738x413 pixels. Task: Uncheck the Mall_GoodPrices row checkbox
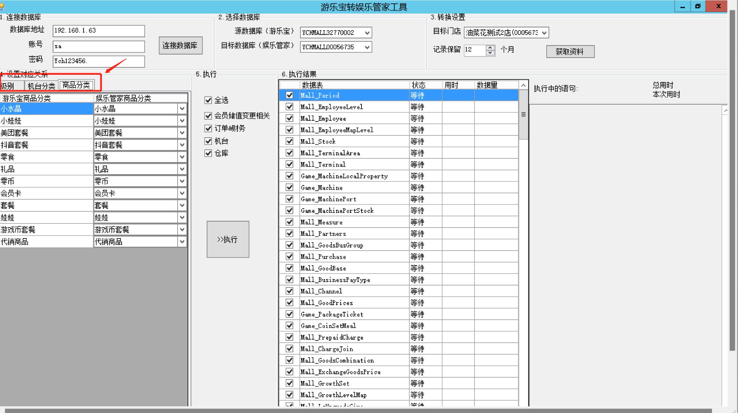289,302
